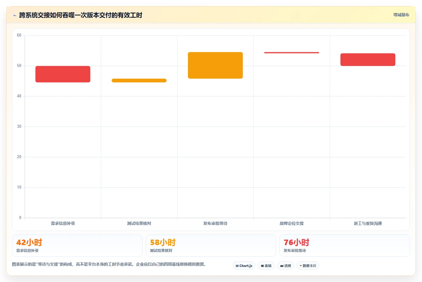Screen dimensions: 422x282
Task: Select the Chart.js tag pill
Action: point(244,266)
